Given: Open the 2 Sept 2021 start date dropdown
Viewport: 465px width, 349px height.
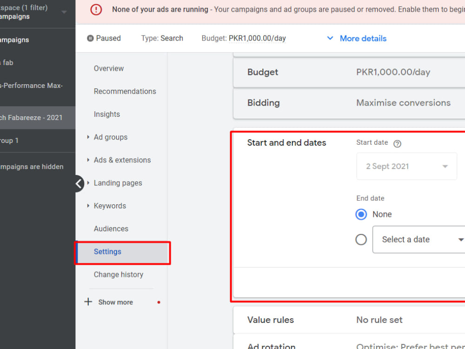Looking at the screenshot, I should click(406, 166).
